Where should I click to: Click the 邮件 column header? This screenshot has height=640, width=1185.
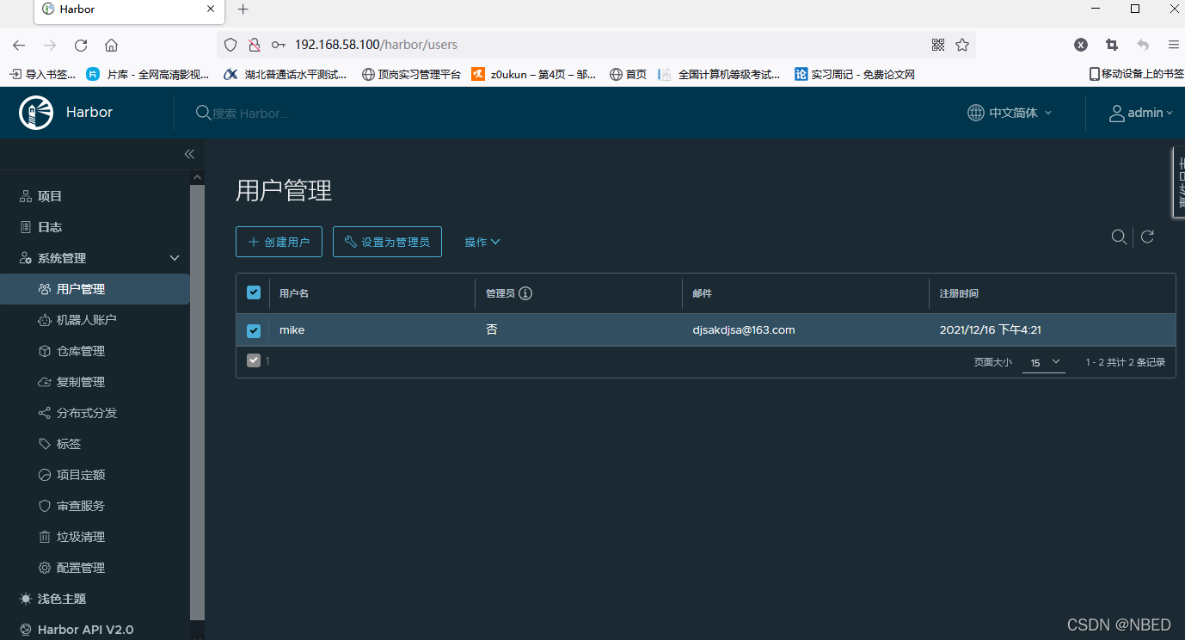(703, 293)
